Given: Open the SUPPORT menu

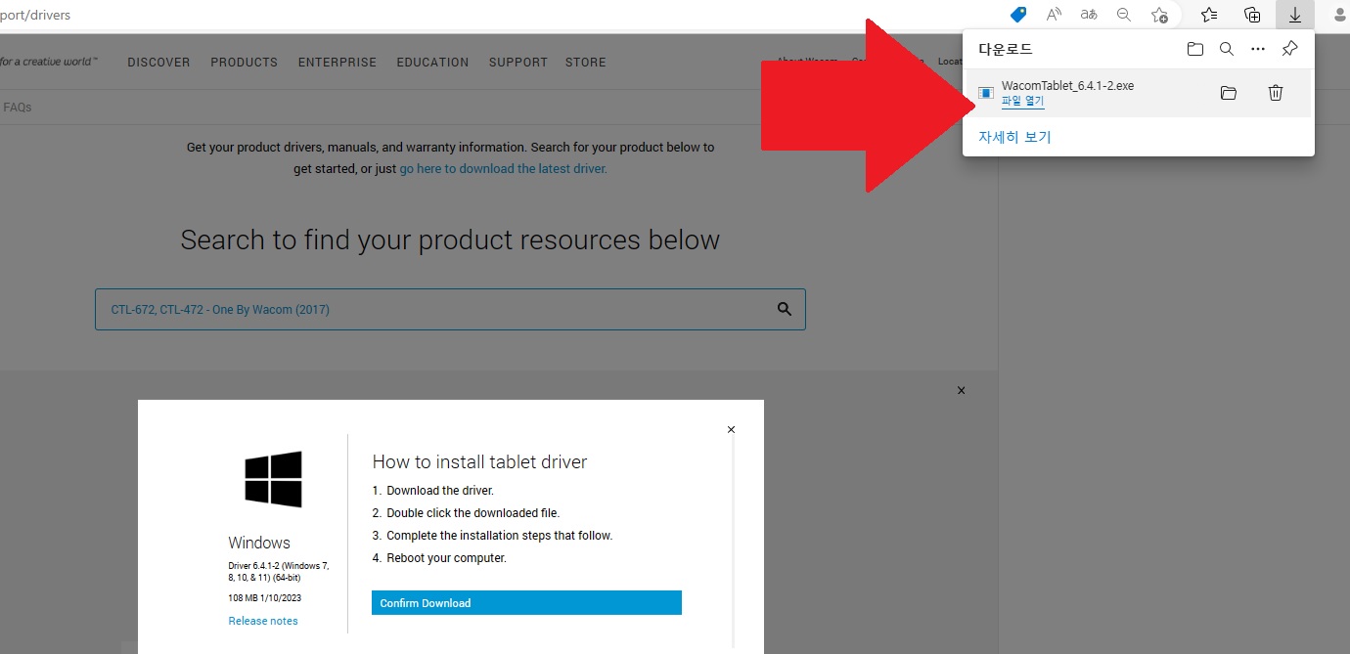Looking at the screenshot, I should pos(518,62).
